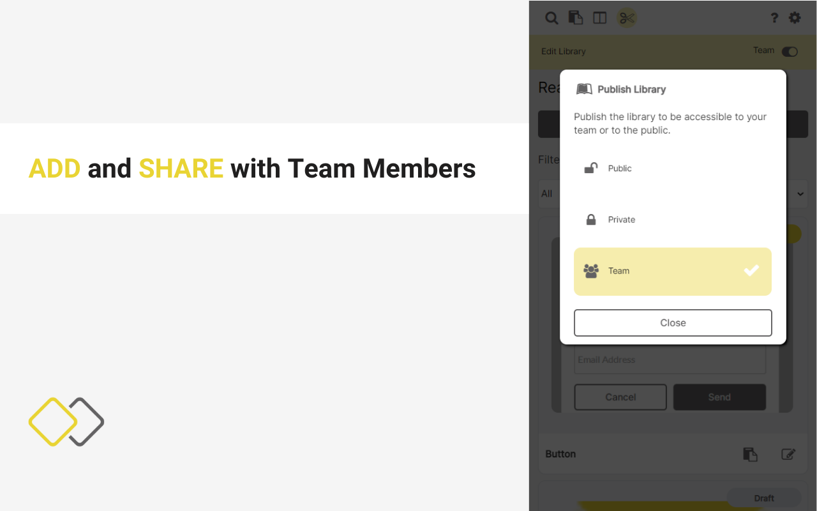The height and width of the screenshot is (511, 817).
Task: Click the edit pencil icon beside Button
Action: coord(788,454)
